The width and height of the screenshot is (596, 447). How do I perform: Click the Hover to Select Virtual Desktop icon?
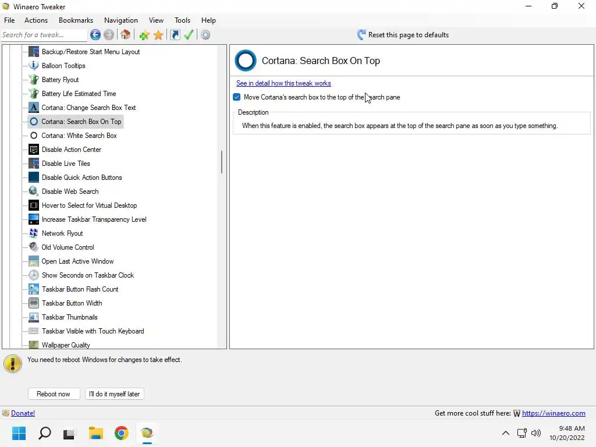(34, 205)
